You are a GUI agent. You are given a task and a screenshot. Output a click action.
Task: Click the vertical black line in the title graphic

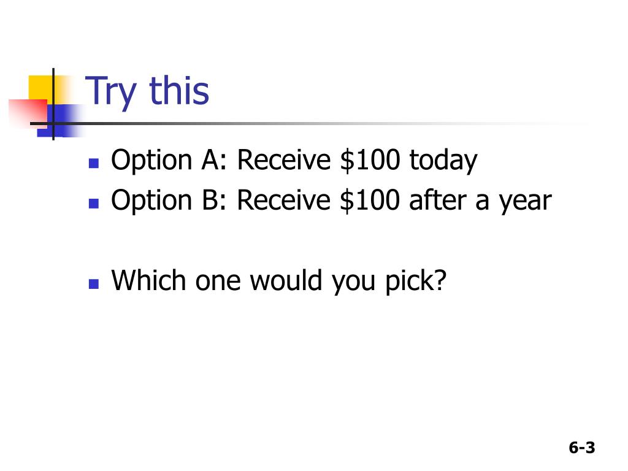pyautogui.click(x=53, y=104)
